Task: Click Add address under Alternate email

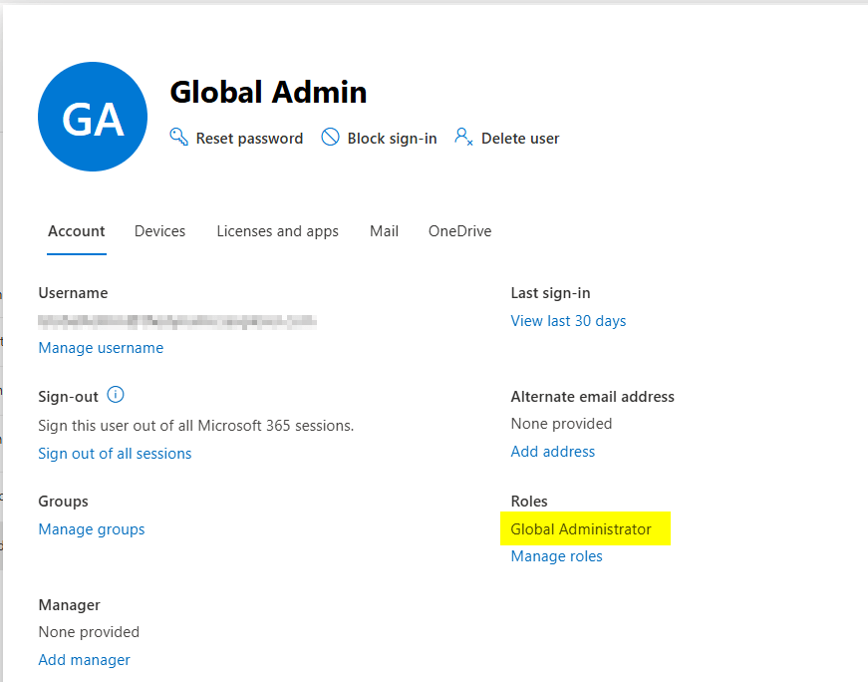Action: click(x=552, y=452)
